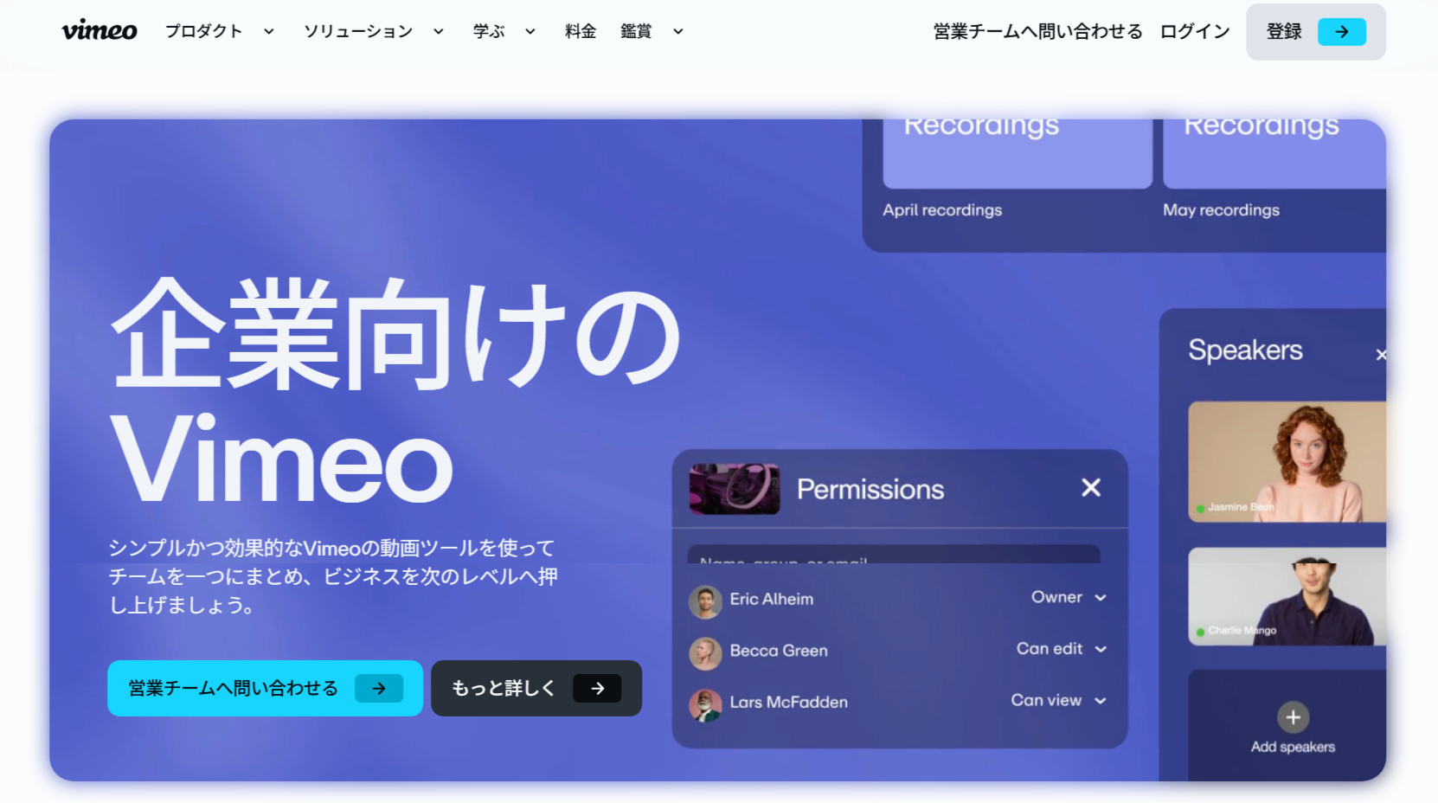Viewport: 1438px width, 803px height.
Task: Close the Permissions panel with X icon
Action: (1091, 488)
